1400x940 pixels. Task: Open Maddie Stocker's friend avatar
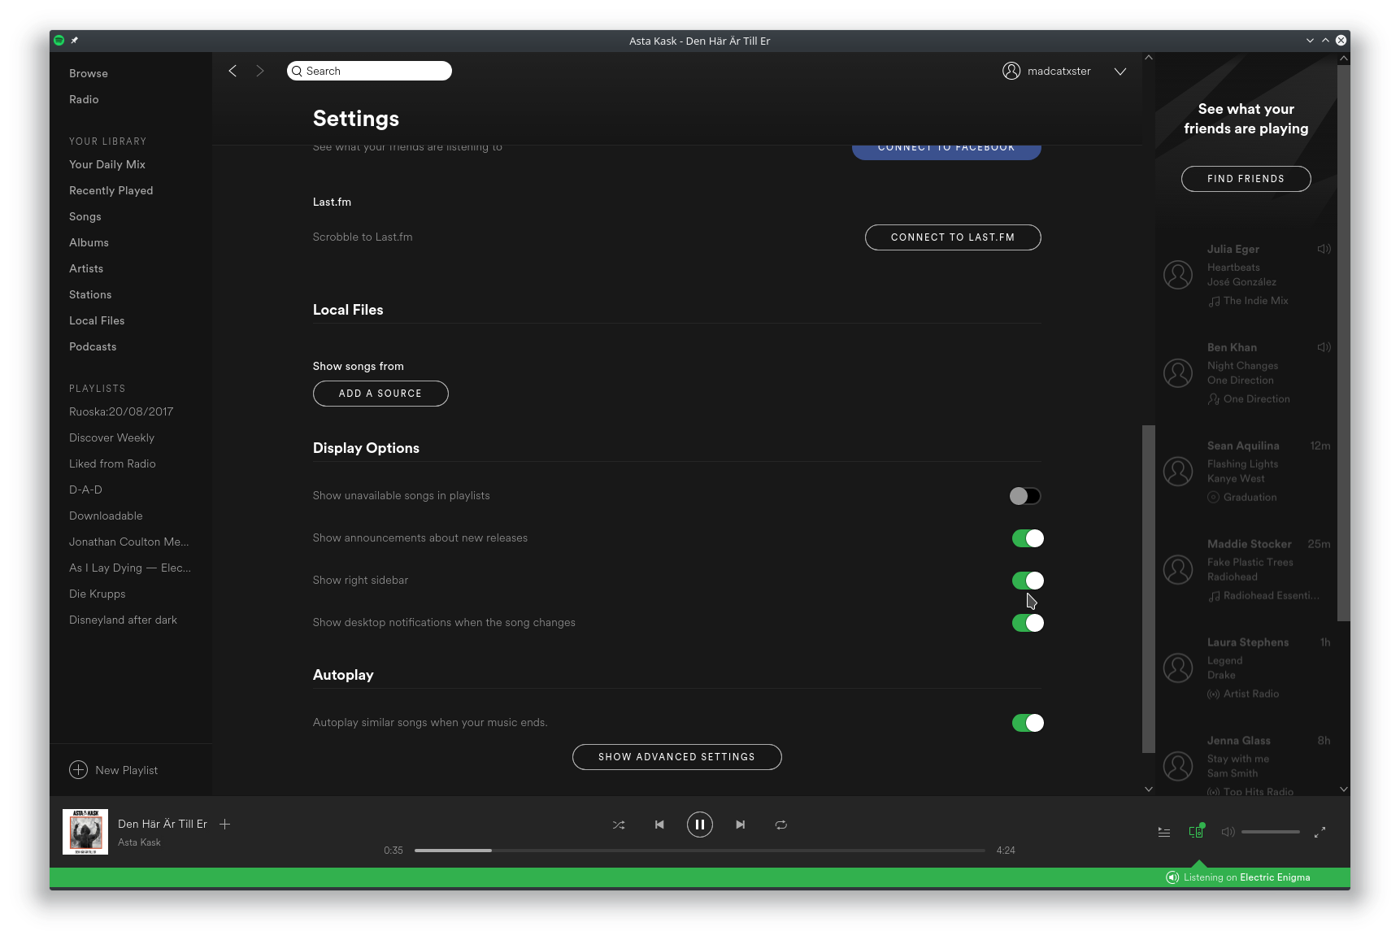(x=1178, y=569)
